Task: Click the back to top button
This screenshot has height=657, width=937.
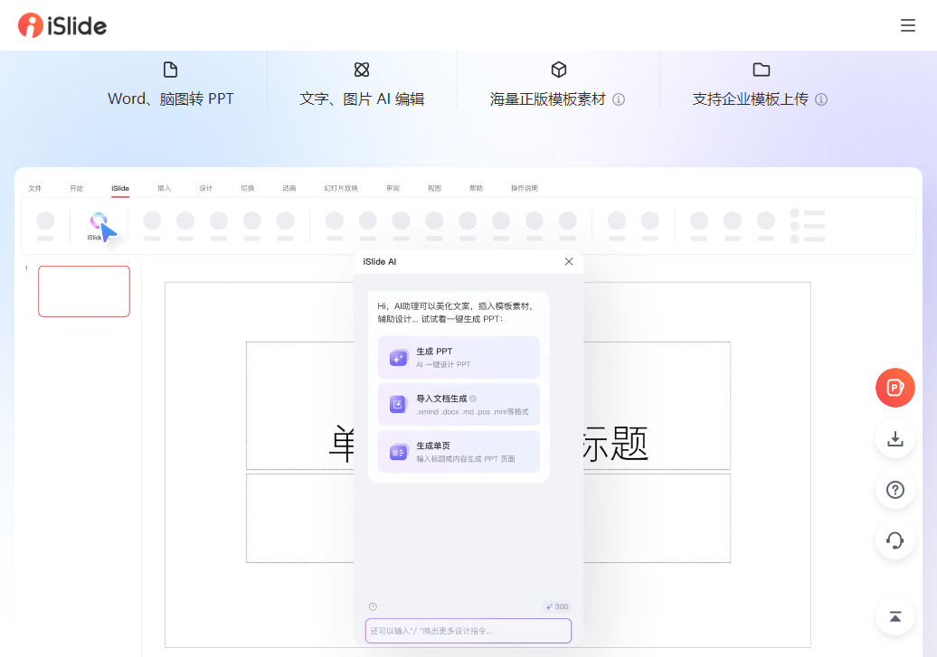Action: (x=895, y=616)
